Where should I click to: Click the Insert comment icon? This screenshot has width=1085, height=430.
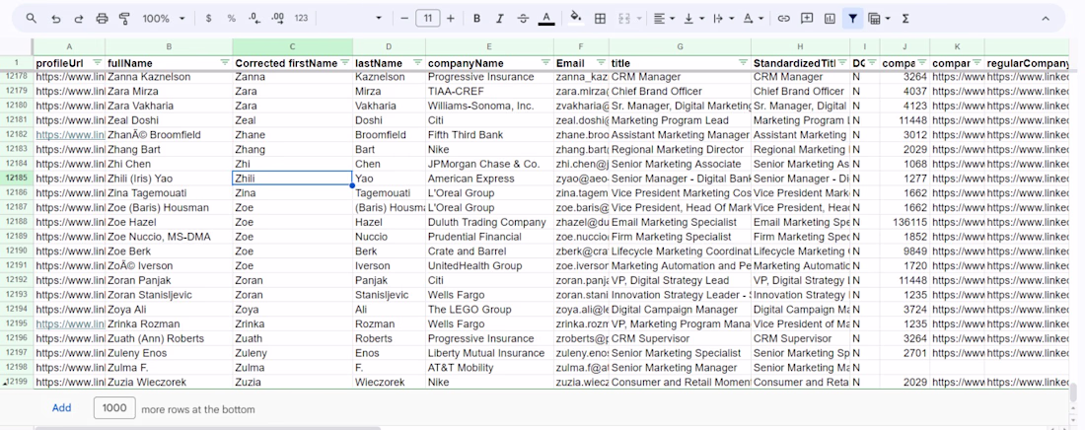tap(807, 19)
